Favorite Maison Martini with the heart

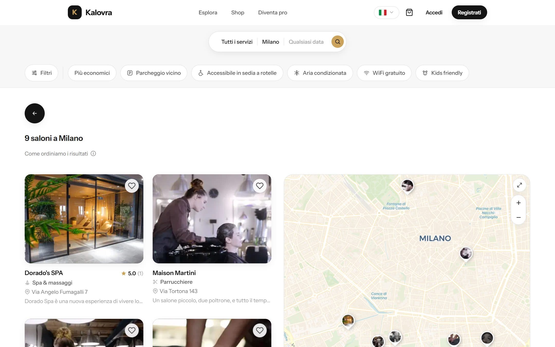point(260,186)
